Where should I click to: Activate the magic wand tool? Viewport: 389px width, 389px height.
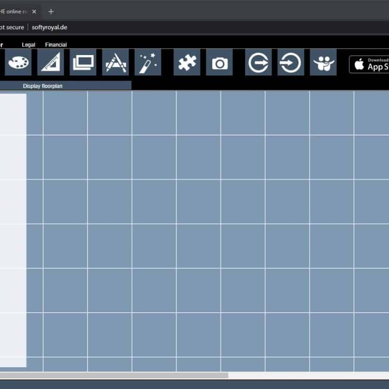tap(147, 63)
